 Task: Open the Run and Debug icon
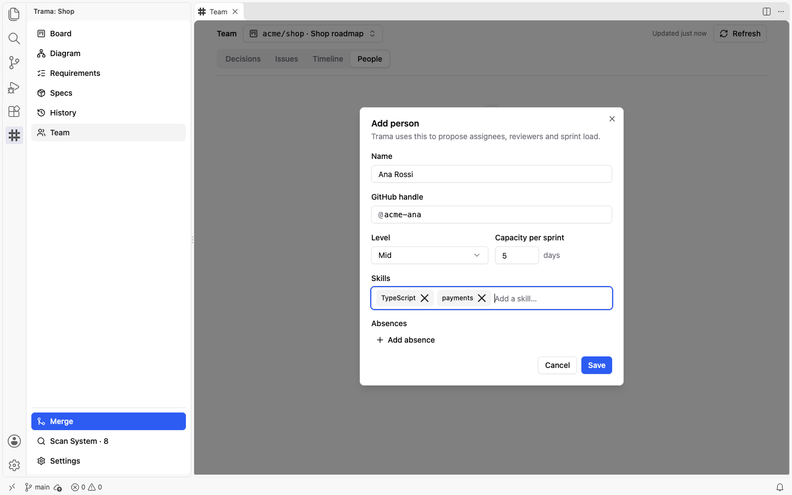click(14, 87)
